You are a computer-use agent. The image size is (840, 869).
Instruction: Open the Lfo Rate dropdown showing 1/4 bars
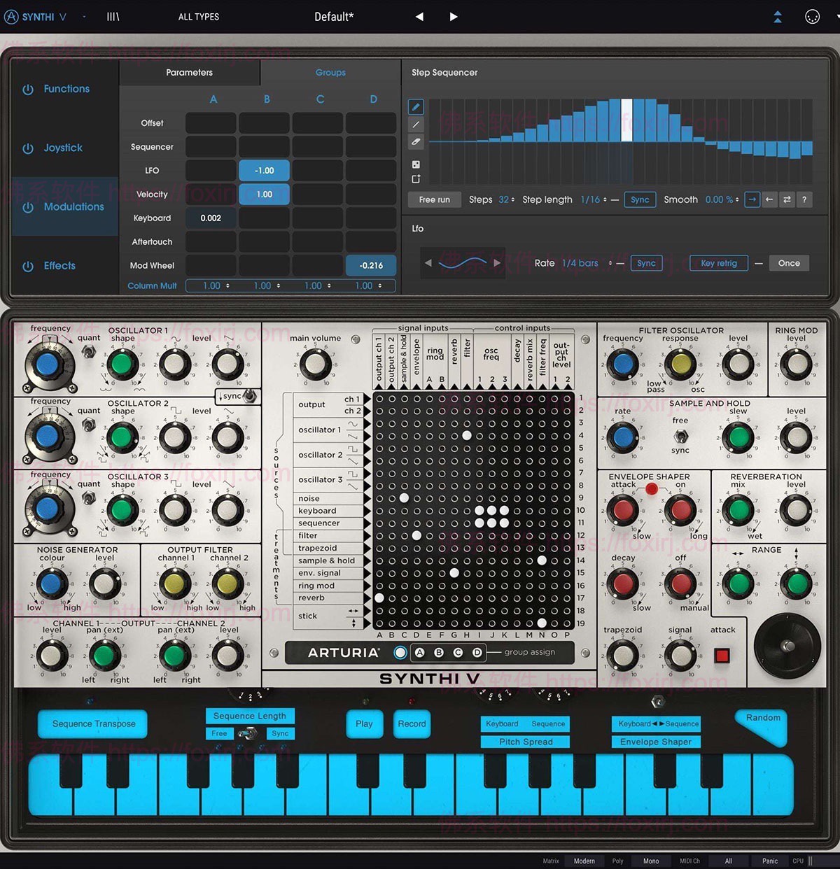click(582, 263)
